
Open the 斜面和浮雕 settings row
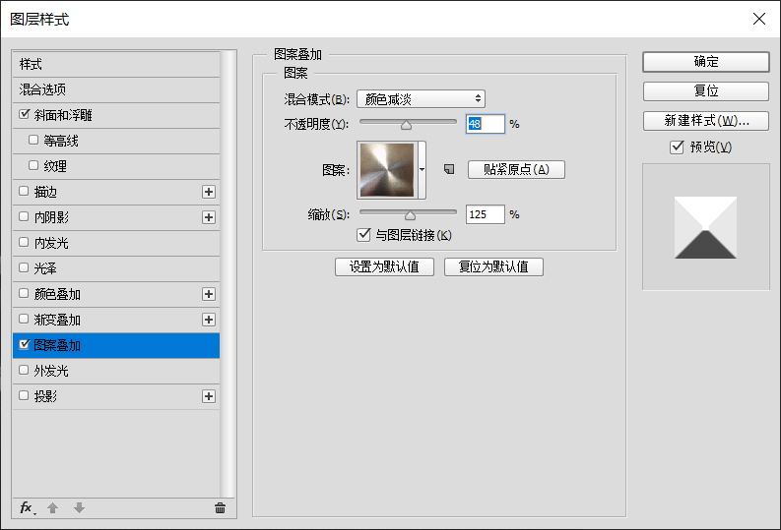point(116,115)
